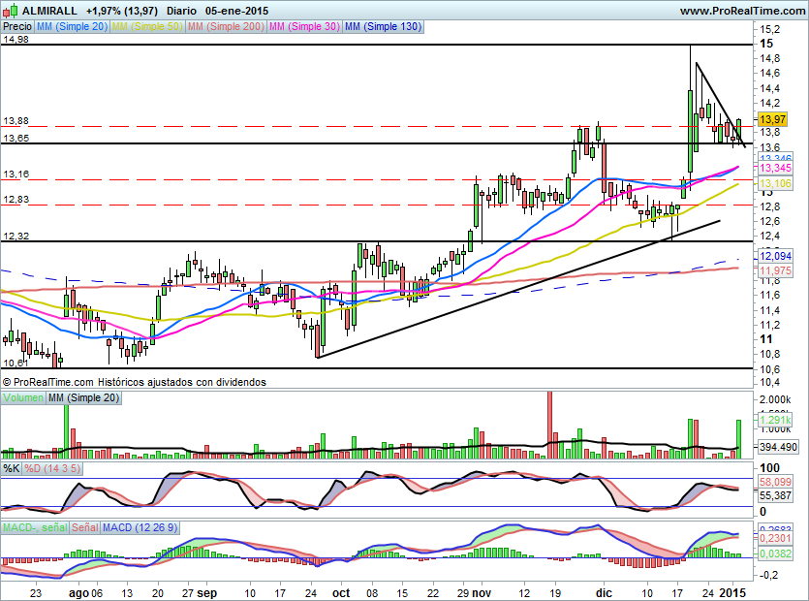This screenshot has width=809, height=601.
Task: Click the 12,32 support level label
Action: [16, 237]
